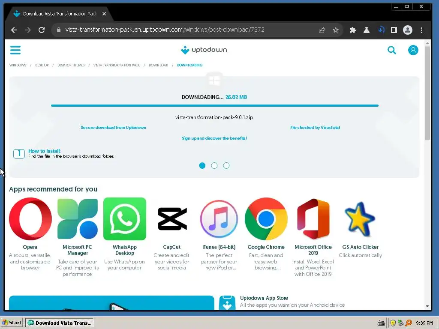Screen dimensions: 439x329
Task: Select Download Vista Trans taskbar button
Action: (x=60, y=323)
